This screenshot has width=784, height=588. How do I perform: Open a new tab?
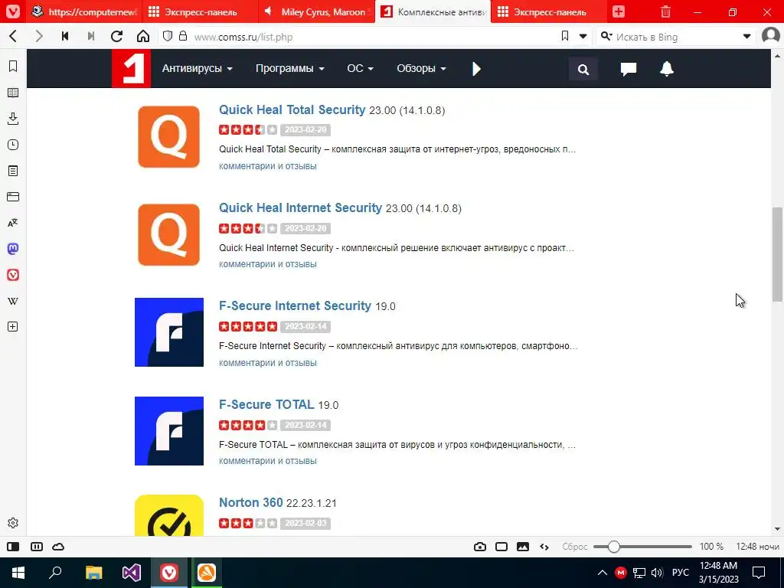pyautogui.click(x=619, y=11)
